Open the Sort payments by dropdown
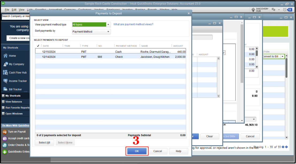 click(x=108, y=32)
